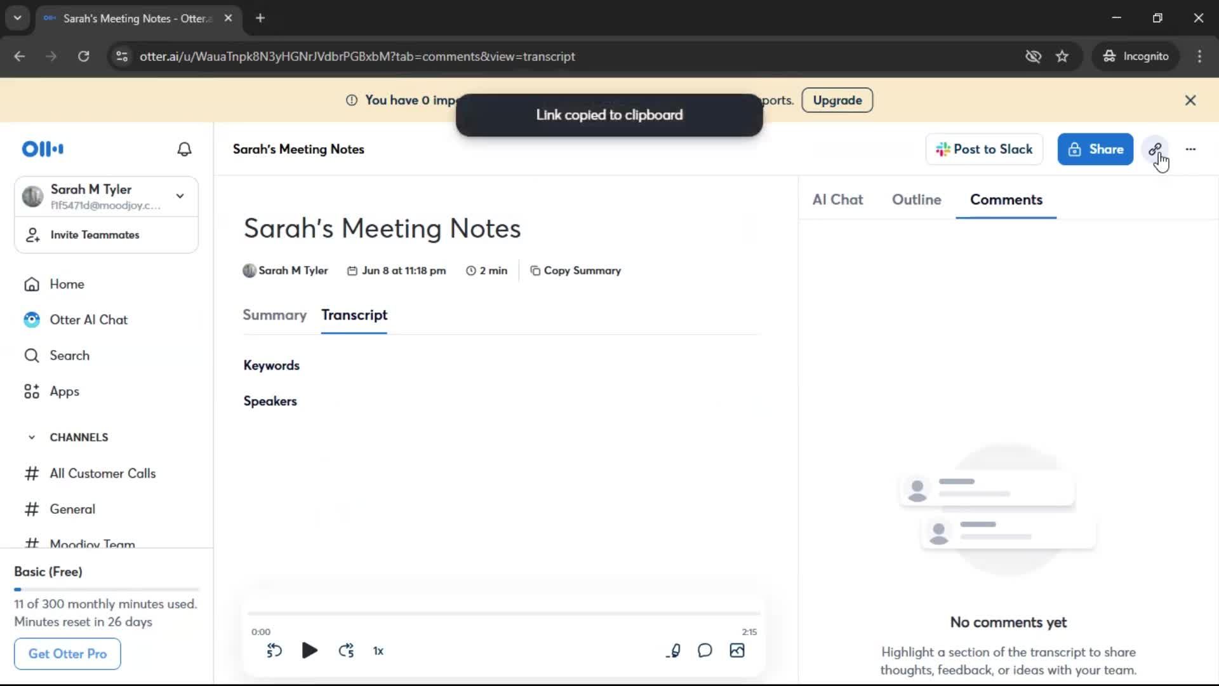
Task: Rewind the audio five seconds
Action: click(x=274, y=650)
